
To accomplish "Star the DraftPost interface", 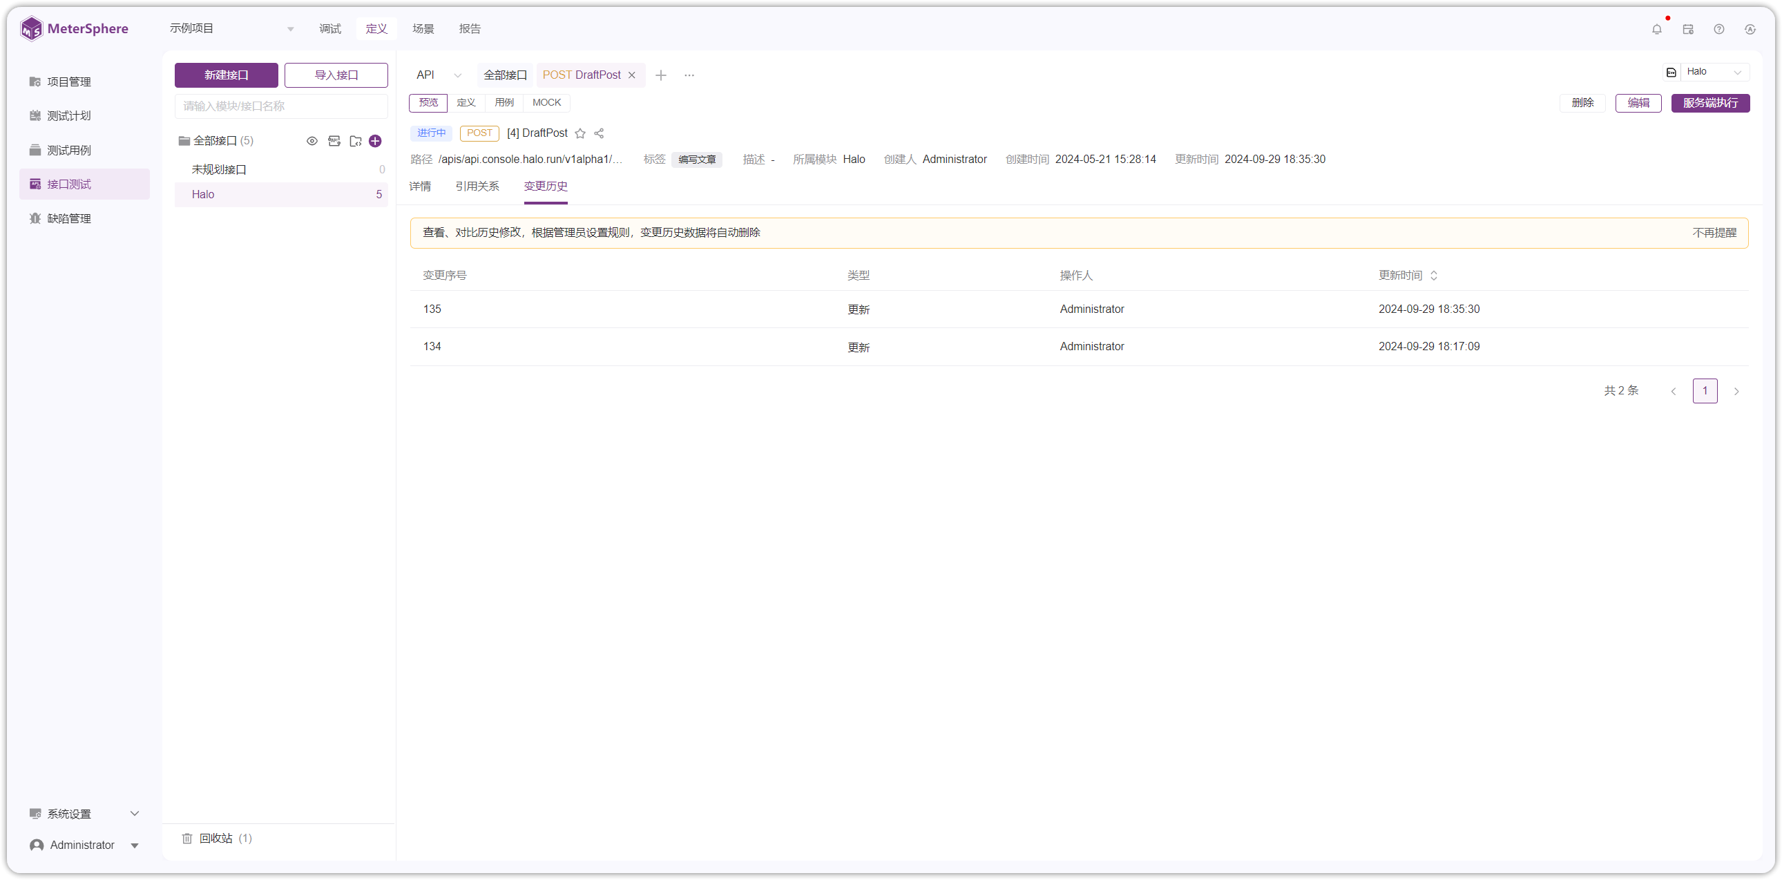I will tap(580, 133).
